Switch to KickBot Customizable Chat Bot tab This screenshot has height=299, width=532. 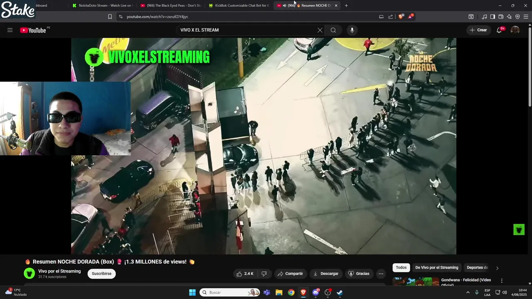[x=239, y=5]
